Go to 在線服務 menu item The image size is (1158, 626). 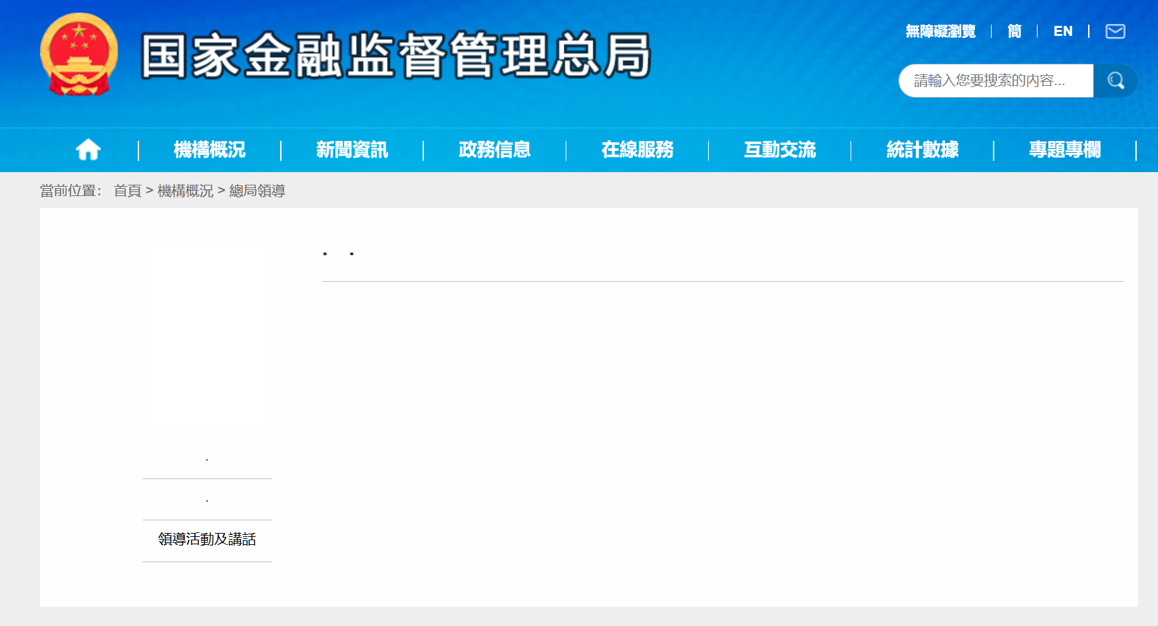[637, 150]
